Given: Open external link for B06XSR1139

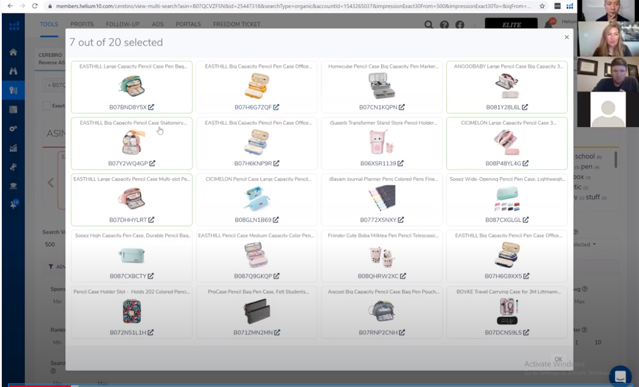Looking at the screenshot, I should pos(400,164).
